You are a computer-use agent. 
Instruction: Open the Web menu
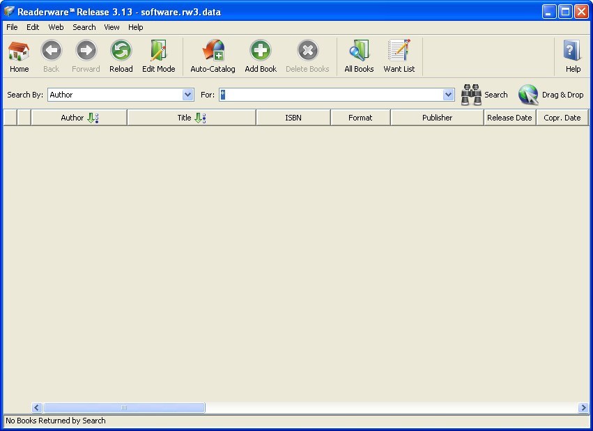pos(56,27)
